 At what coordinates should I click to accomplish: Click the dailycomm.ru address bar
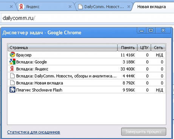87,18
